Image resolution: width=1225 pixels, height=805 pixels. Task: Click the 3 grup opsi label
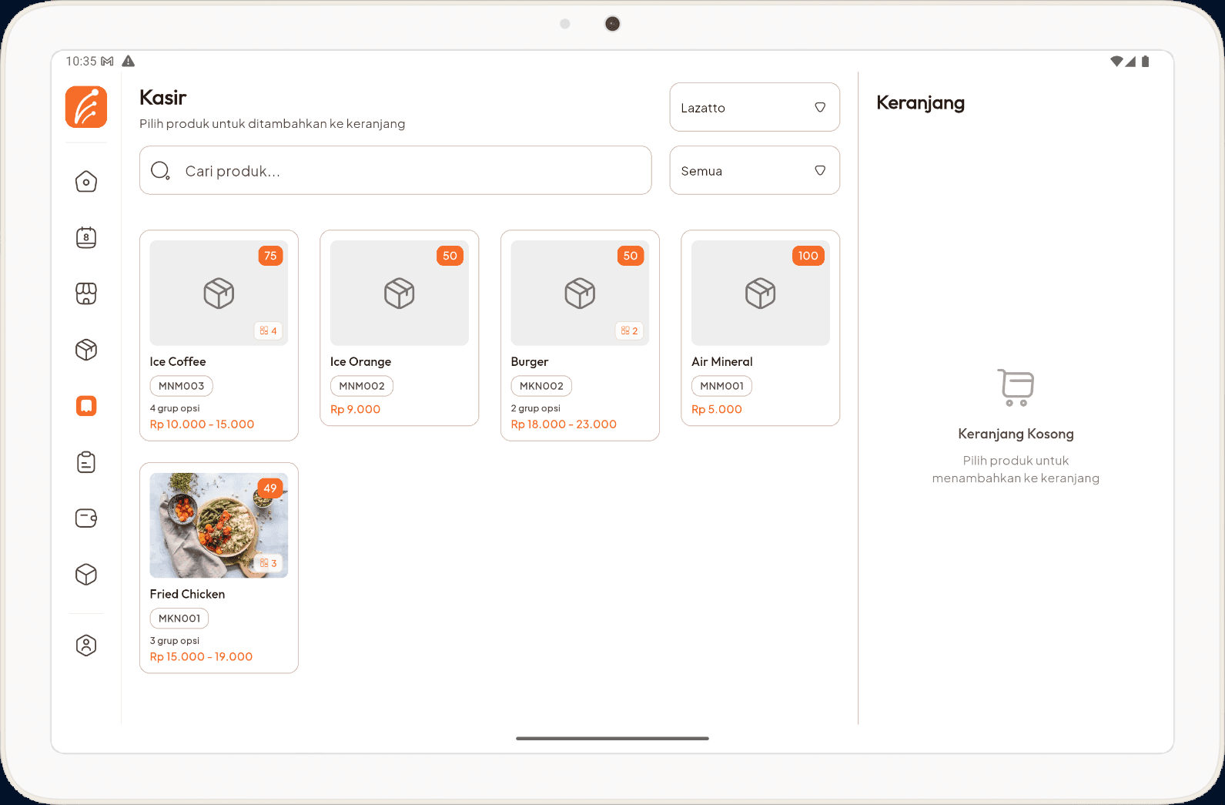point(175,641)
